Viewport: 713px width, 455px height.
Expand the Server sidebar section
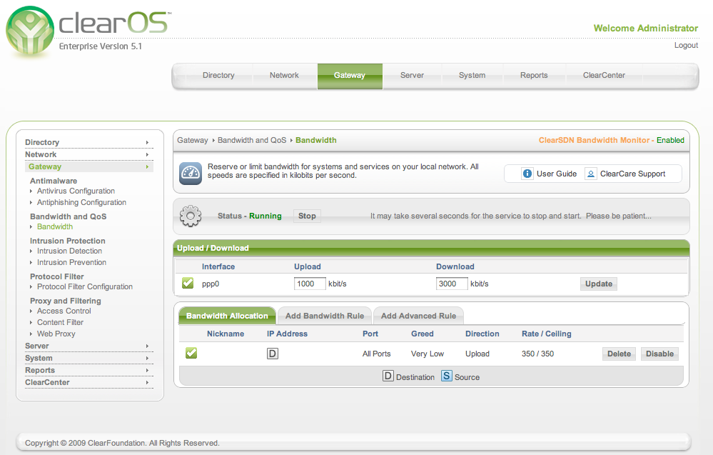(x=88, y=346)
